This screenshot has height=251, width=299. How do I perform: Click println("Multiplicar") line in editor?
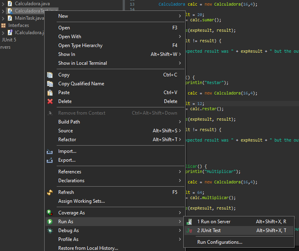(x=213, y=172)
